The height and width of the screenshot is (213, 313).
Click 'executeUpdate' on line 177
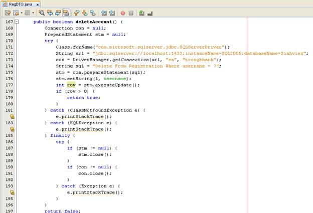pos(113,85)
